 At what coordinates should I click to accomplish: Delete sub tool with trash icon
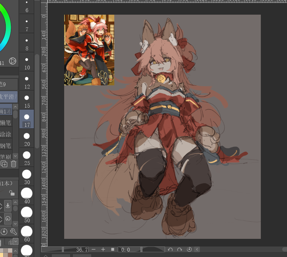click(x=13, y=164)
